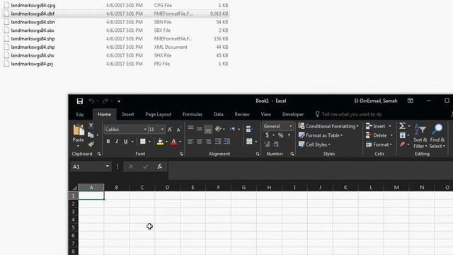Click Align Right icon

[x=208, y=142]
